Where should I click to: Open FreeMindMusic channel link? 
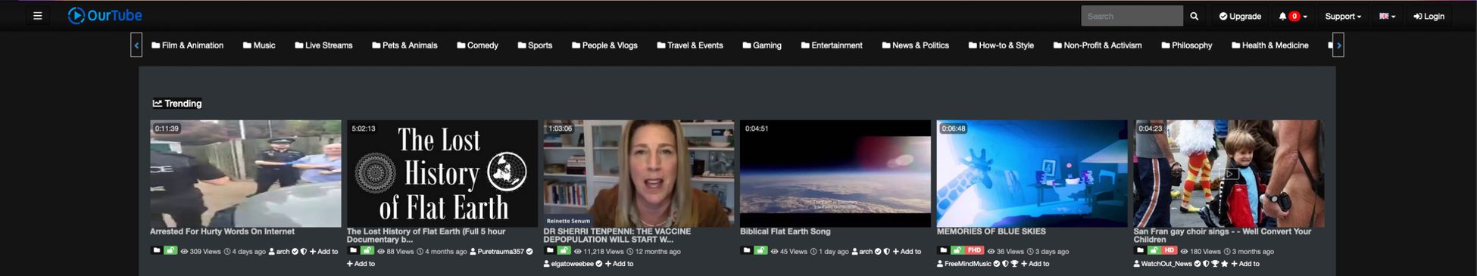964,264
